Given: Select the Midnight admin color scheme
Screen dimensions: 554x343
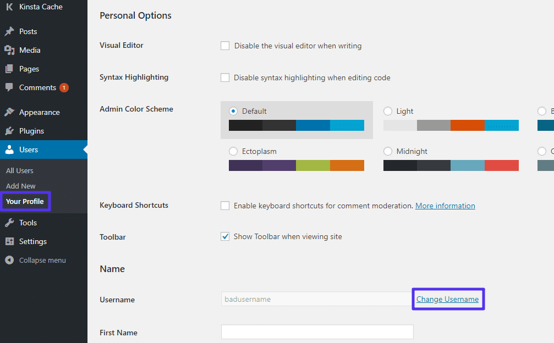Looking at the screenshot, I should click(x=388, y=151).
